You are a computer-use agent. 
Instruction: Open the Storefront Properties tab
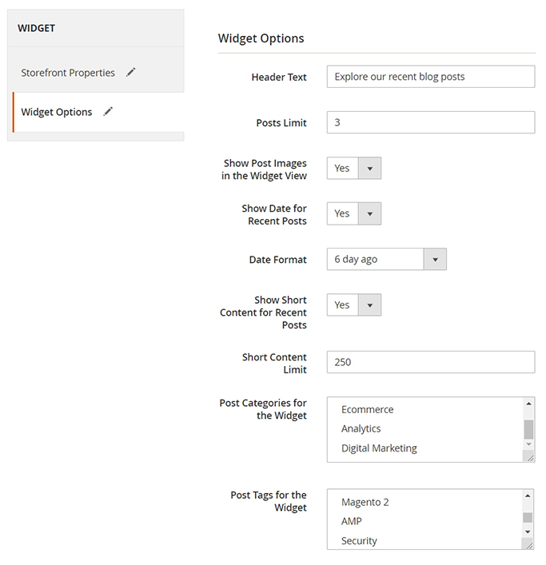68,73
